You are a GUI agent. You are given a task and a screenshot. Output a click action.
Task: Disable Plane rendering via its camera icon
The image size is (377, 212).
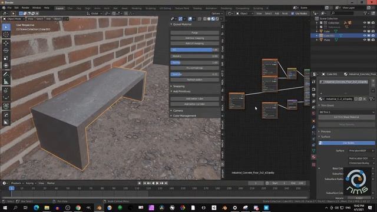click(x=373, y=40)
